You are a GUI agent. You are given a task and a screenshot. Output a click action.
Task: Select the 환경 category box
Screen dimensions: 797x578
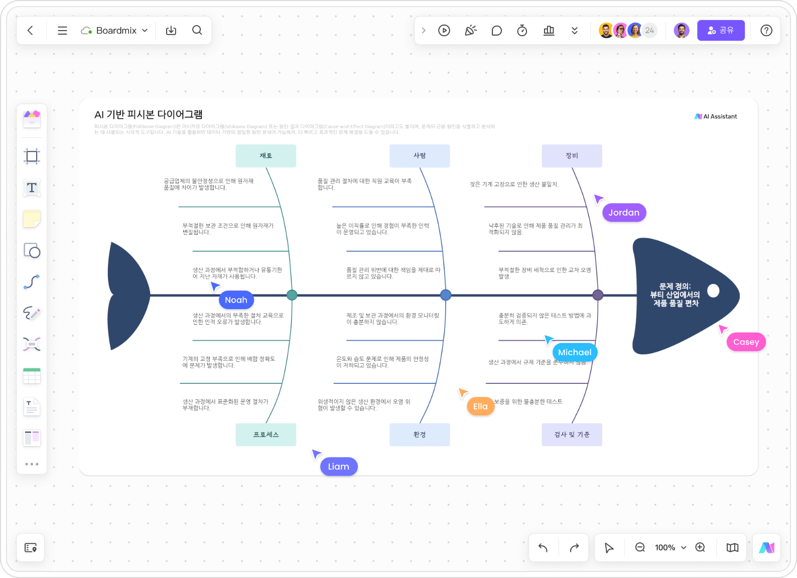pyautogui.click(x=420, y=435)
